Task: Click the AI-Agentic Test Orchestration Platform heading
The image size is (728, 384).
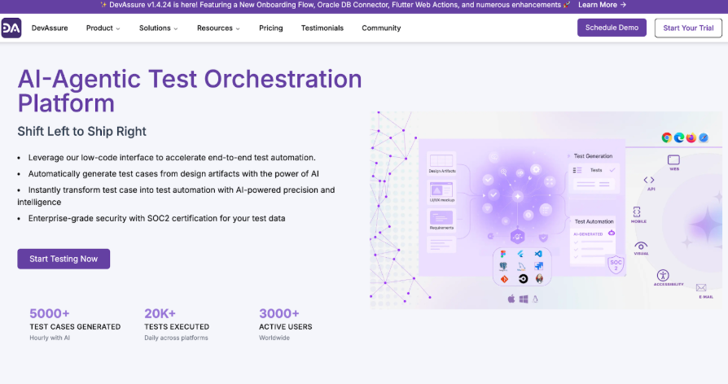Action: tap(190, 91)
